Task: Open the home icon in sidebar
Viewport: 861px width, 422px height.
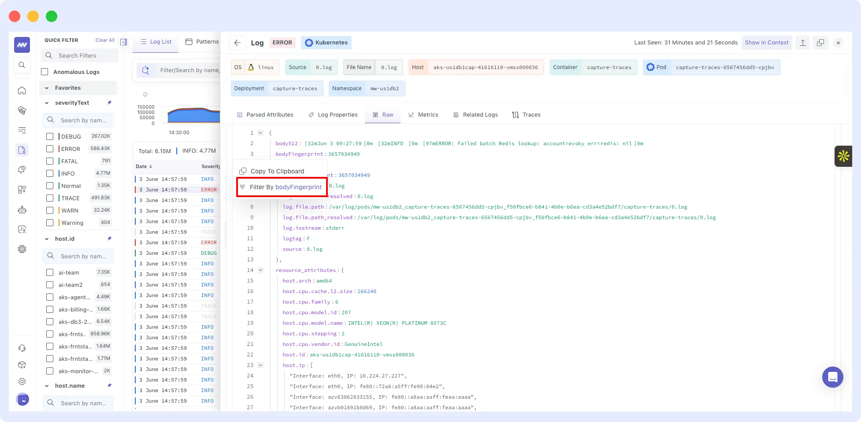Action: (x=22, y=91)
